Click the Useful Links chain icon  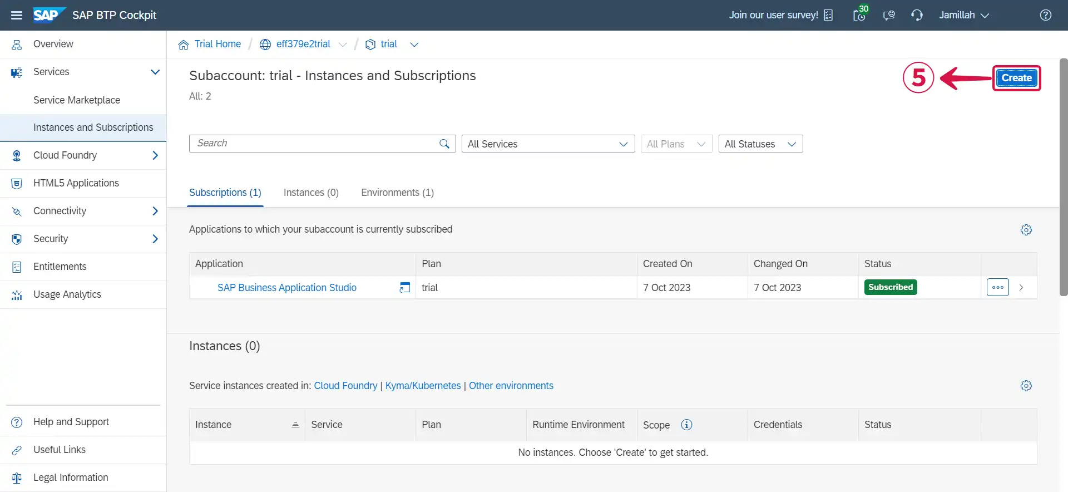tap(17, 450)
